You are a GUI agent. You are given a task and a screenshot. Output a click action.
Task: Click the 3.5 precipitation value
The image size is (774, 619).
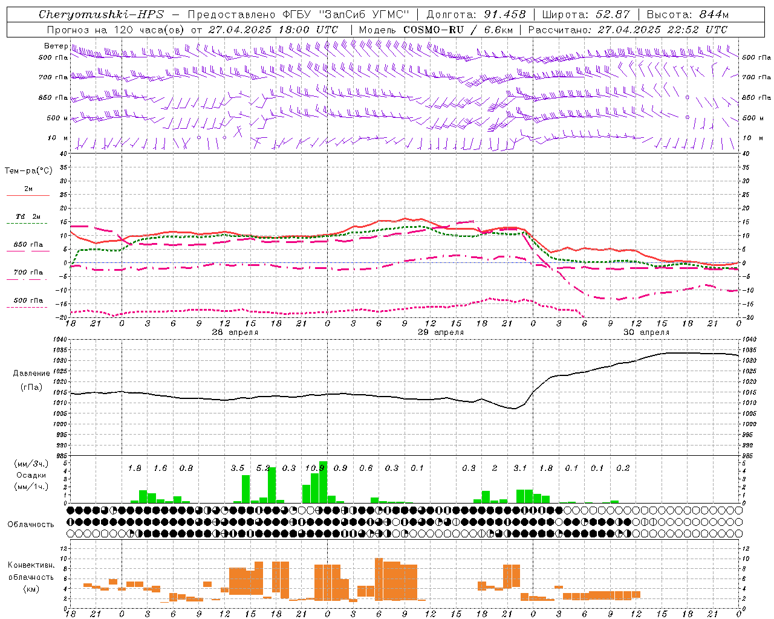(x=238, y=468)
